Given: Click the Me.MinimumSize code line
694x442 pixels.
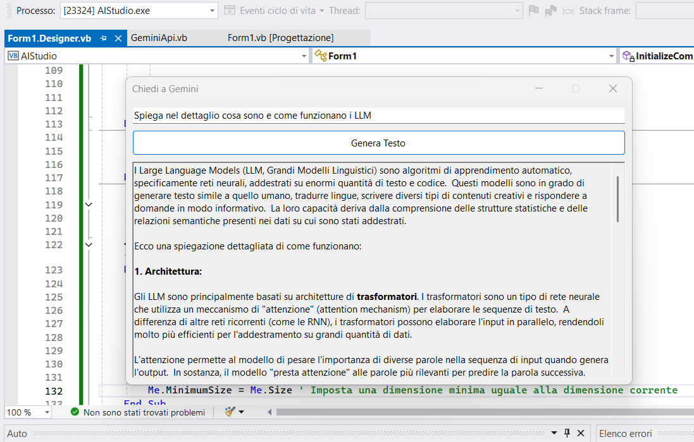Looking at the screenshot, I should click(412, 390).
